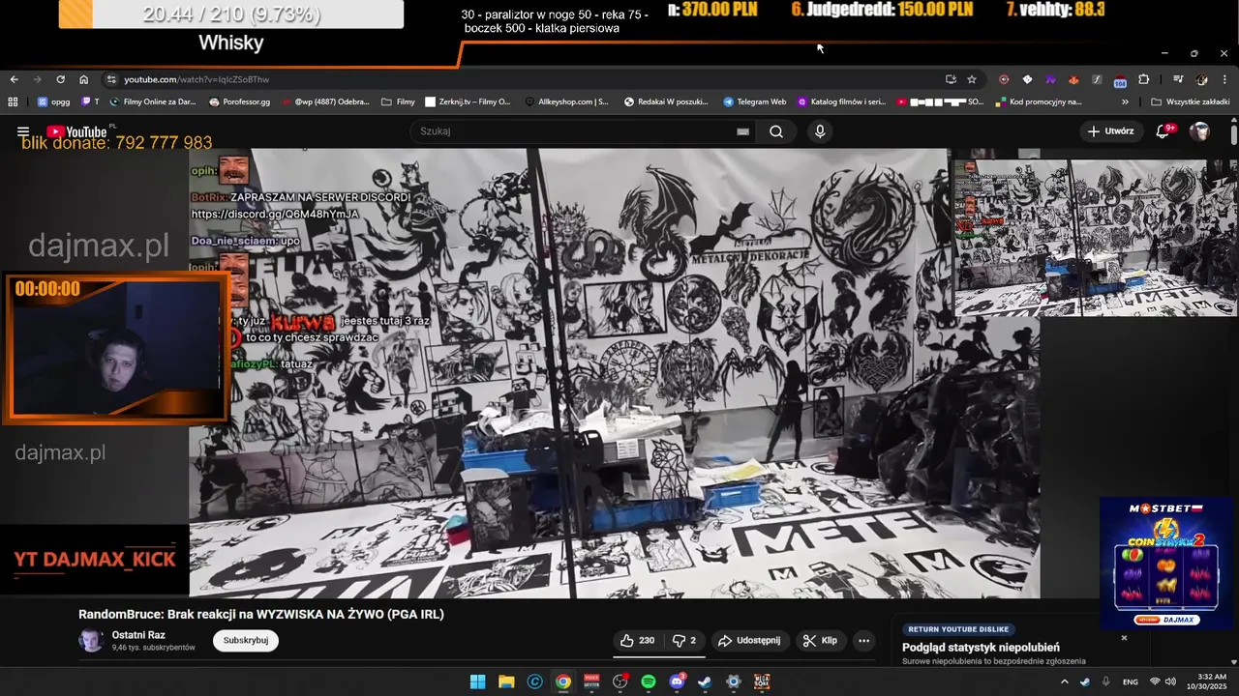This screenshot has height=696, width=1239.
Task: Open the opgg bookmark
Action: 53,101
